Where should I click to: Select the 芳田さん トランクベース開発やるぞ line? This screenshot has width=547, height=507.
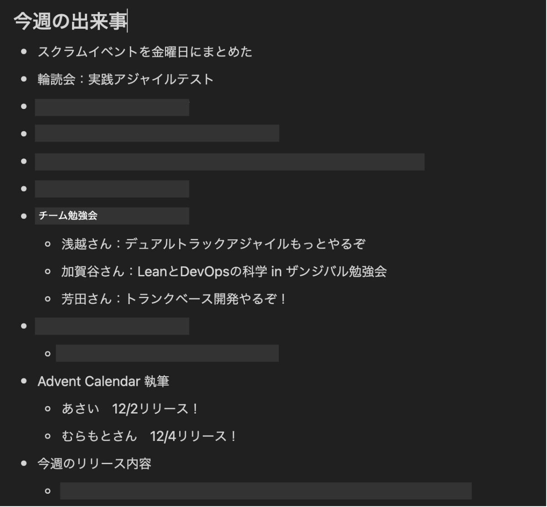point(174,299)
